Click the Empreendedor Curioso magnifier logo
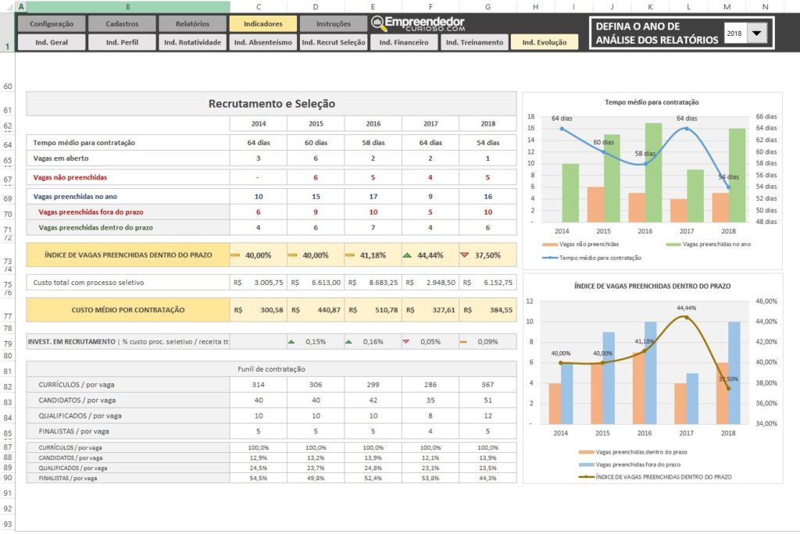Viewport: 800px width, 534px height. point(378,23)
